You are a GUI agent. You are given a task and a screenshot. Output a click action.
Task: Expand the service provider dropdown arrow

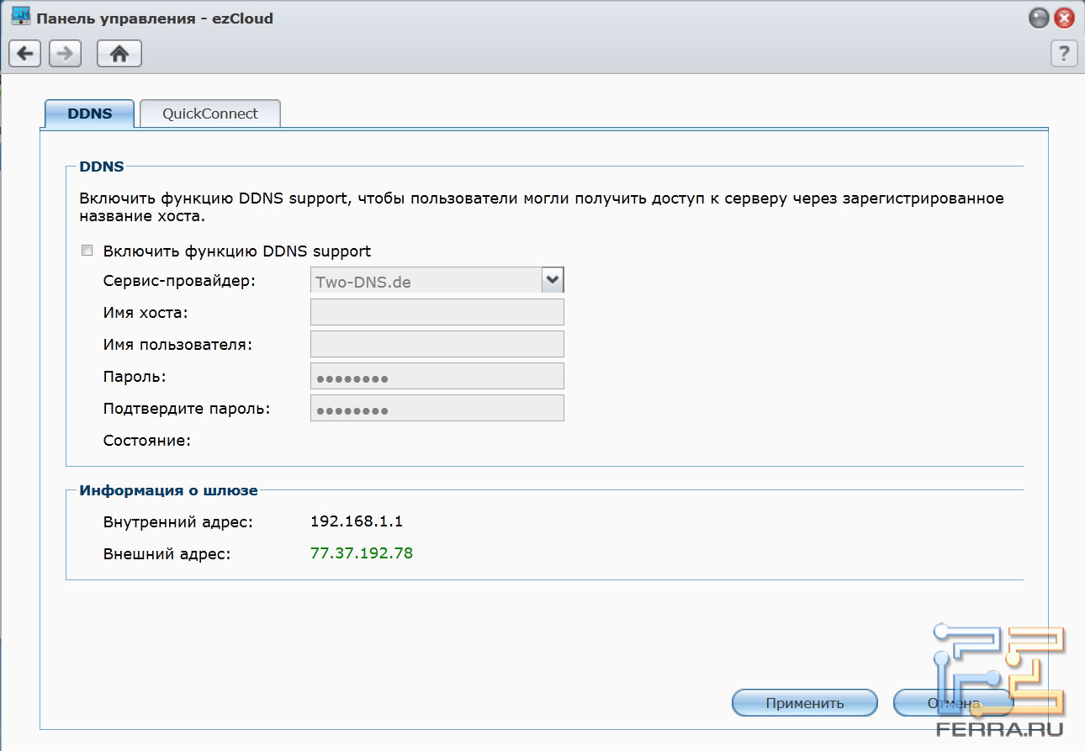[552, 280]
